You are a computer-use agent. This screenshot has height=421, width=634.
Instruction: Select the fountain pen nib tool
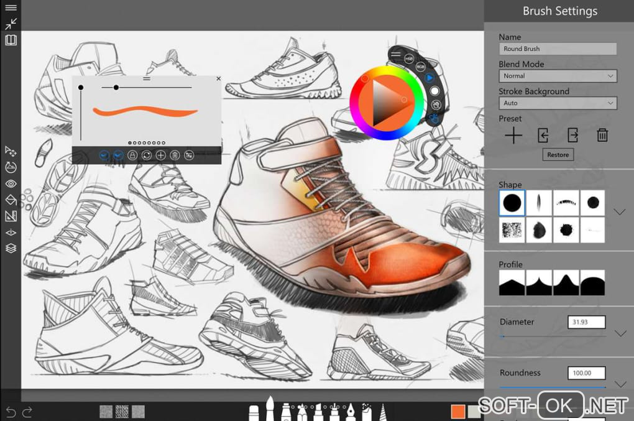(350, 412)
